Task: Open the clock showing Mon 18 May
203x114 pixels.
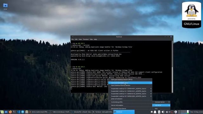Action: pyautogui.click(x=196, y=112)
